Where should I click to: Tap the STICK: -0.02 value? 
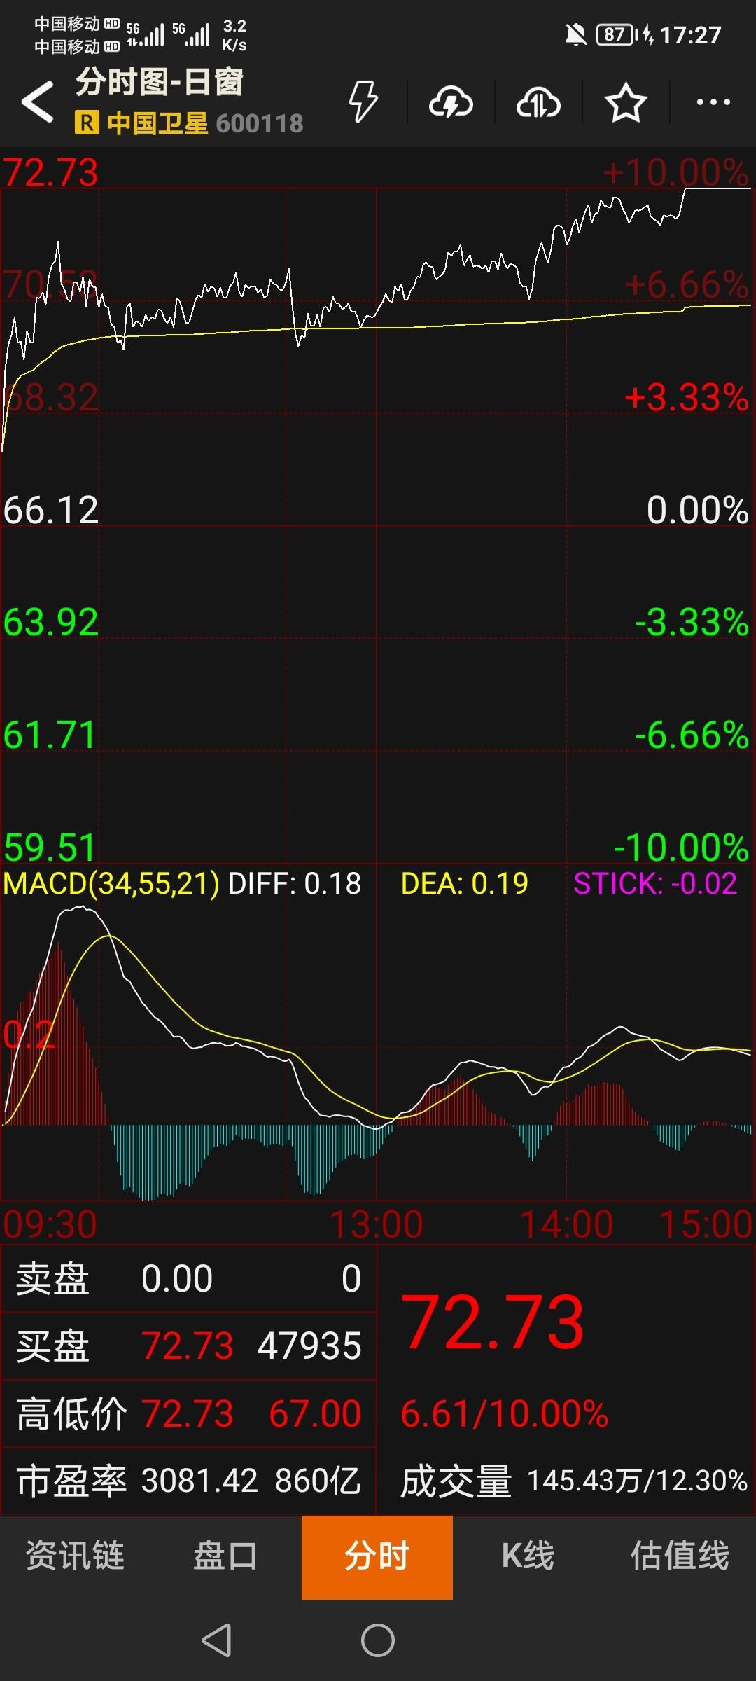[x=655, y=883]
